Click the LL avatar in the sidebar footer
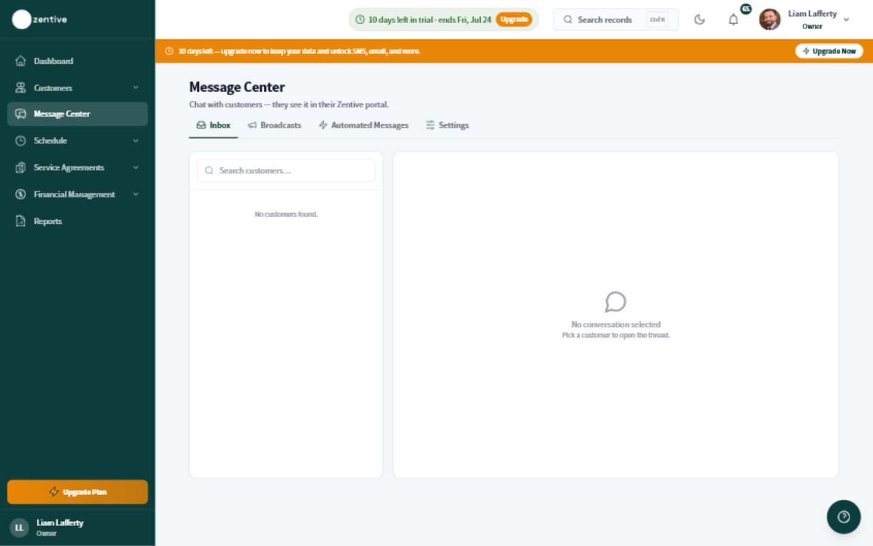This screenshot has height=546, width=873. (x=19, y=528)
